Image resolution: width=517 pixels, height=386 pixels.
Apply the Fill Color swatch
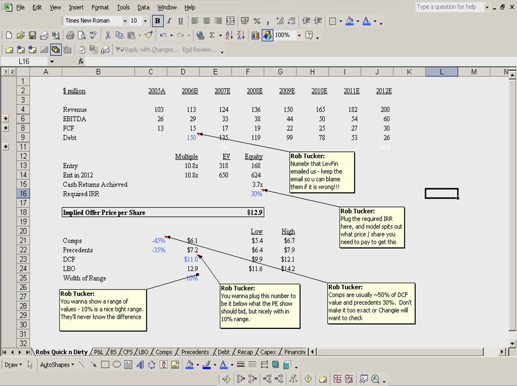[x=350, y=21]
